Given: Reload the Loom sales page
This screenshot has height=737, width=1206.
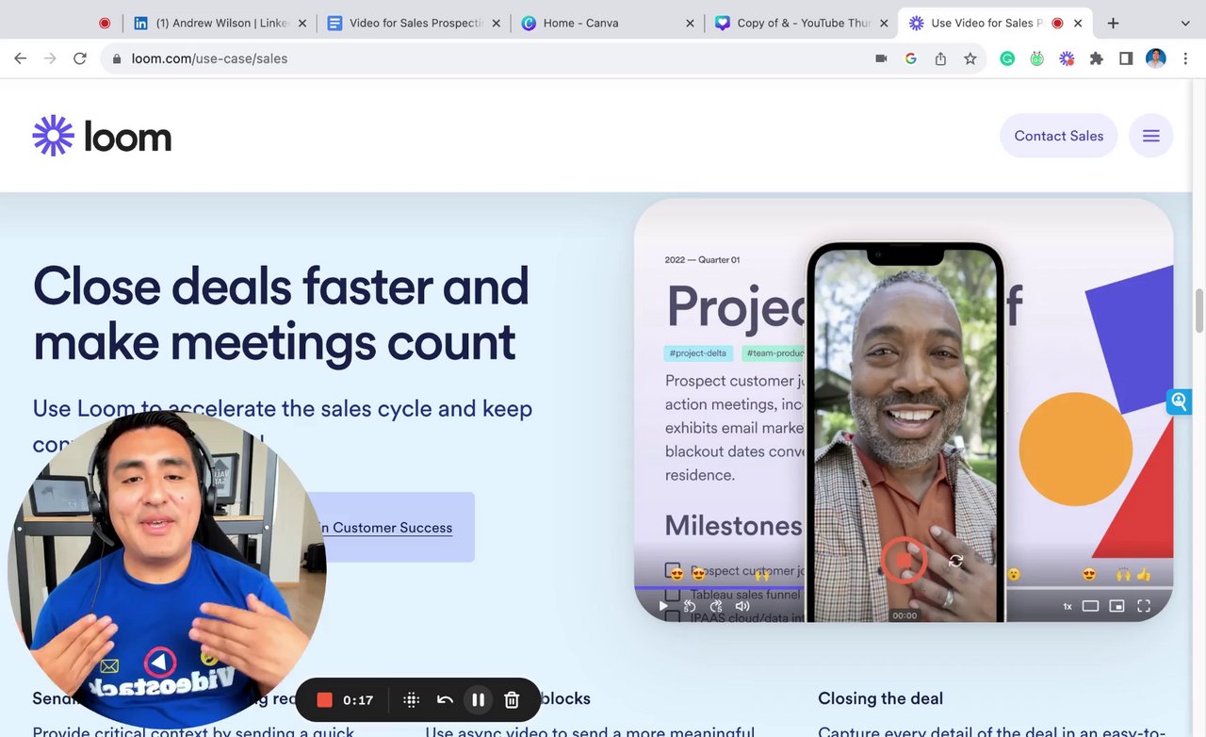Looking at the screenshot, I should 80,58.
